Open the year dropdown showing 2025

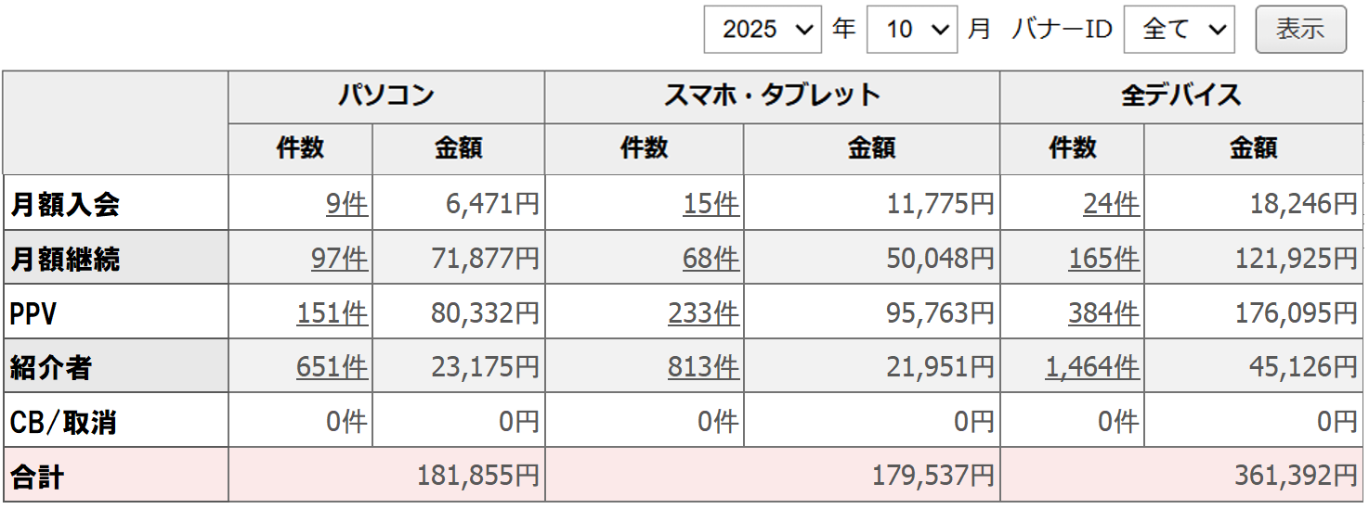(x=762, y=30)
